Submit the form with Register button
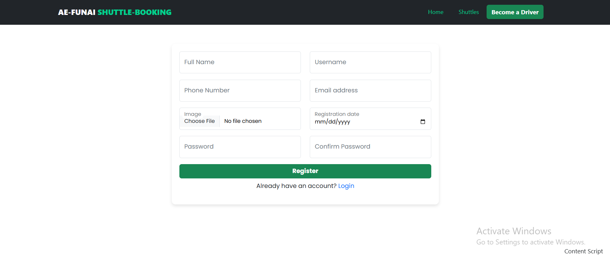 pos(305,171)
